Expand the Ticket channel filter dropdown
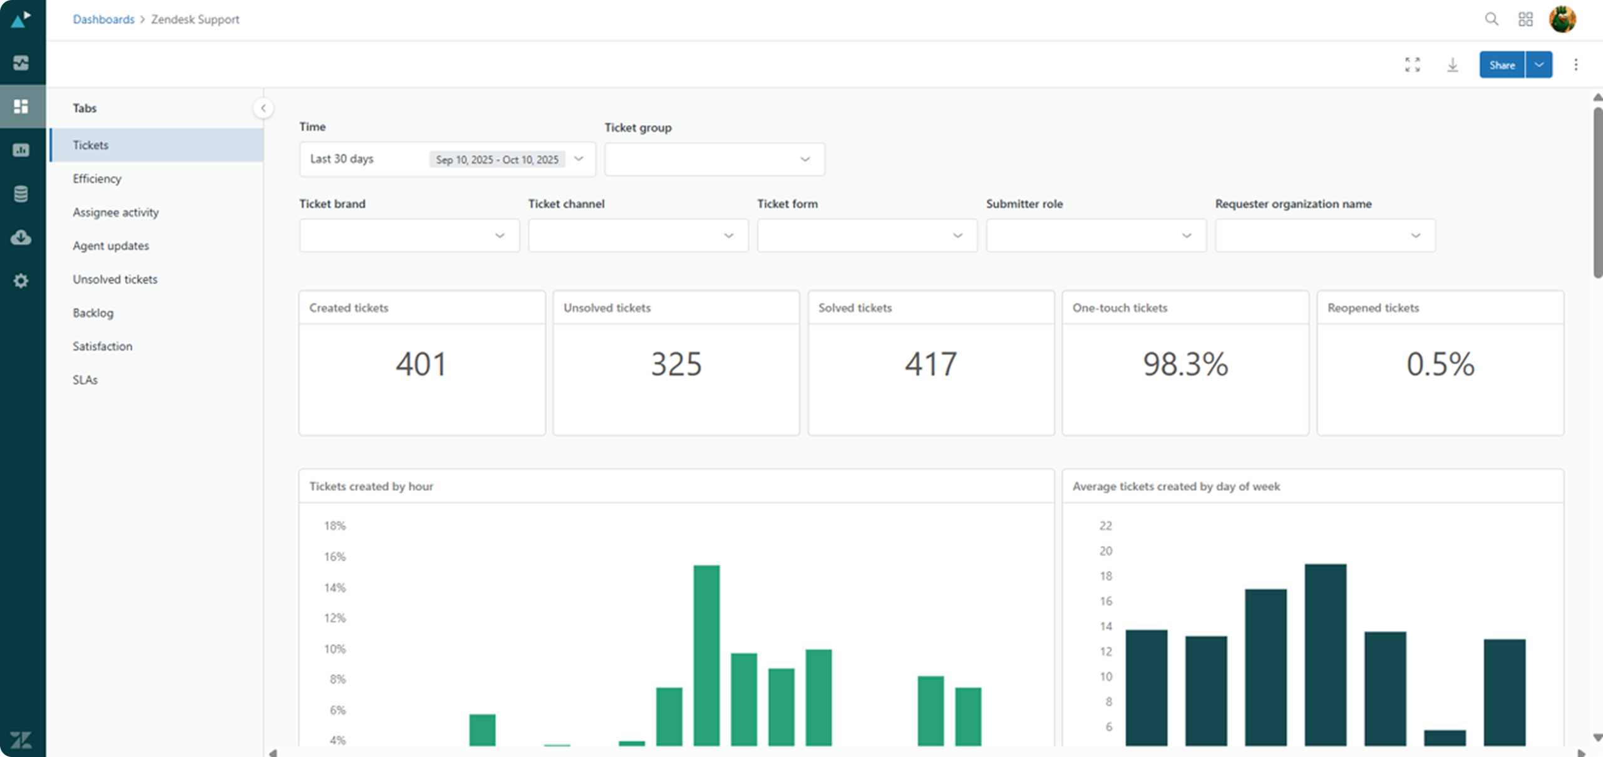The height and width of the screenshot is (757, 1603). point(637,235)
